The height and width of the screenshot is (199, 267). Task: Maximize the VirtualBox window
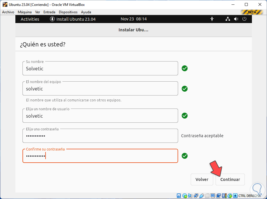click(x=246, y=4)
